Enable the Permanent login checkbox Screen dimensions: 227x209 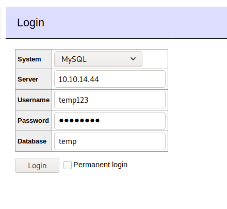pos(68,165)
